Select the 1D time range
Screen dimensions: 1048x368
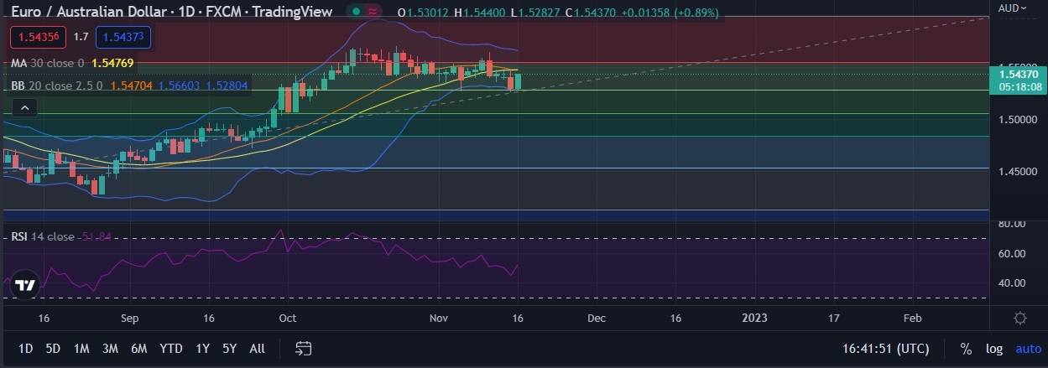point(26,348)
